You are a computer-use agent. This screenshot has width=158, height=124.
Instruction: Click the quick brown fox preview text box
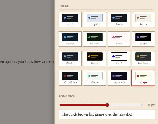coord(107,114)
